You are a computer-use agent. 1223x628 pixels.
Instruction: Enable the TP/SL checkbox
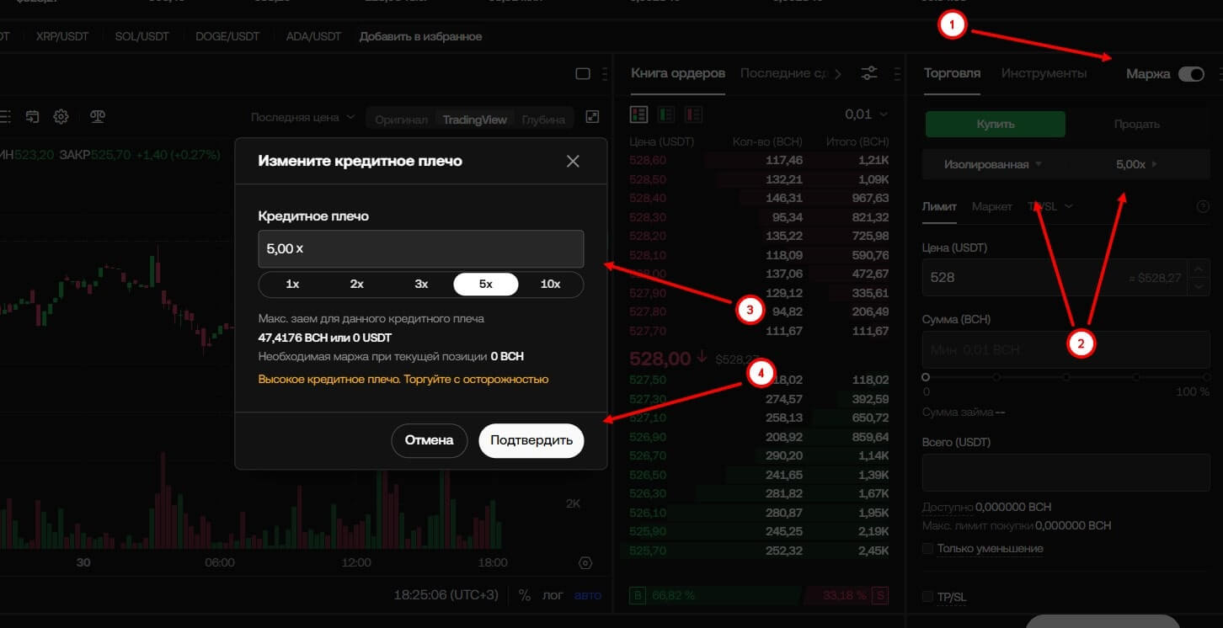click(928, 597)
